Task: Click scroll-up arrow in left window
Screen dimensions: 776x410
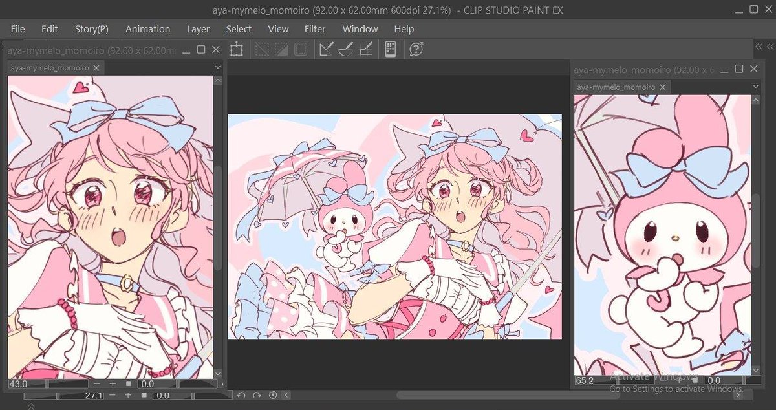Action: pyautogui.click(x=218, y=81)
